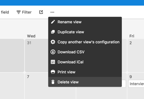Select the Wednesday 31 calendar cell

pyautogui.click(x=37, y=55)
